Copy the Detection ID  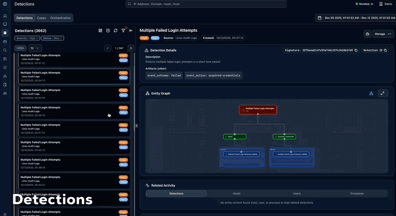click(x=385, y=50)
